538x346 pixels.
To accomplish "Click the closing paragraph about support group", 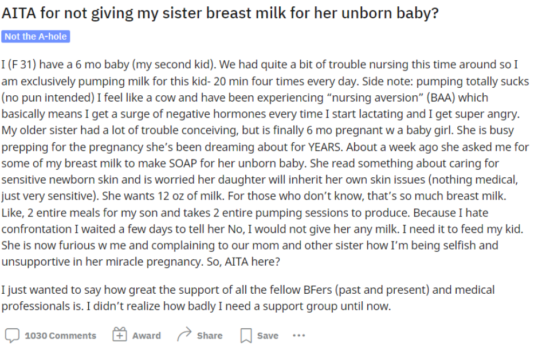I will (248, 298).
